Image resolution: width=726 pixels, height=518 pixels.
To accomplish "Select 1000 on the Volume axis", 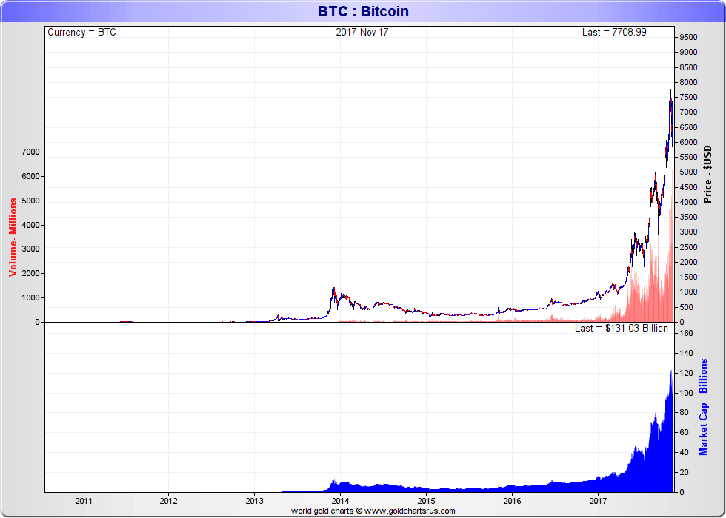I will pyautogui.click(x=30, y=297).
